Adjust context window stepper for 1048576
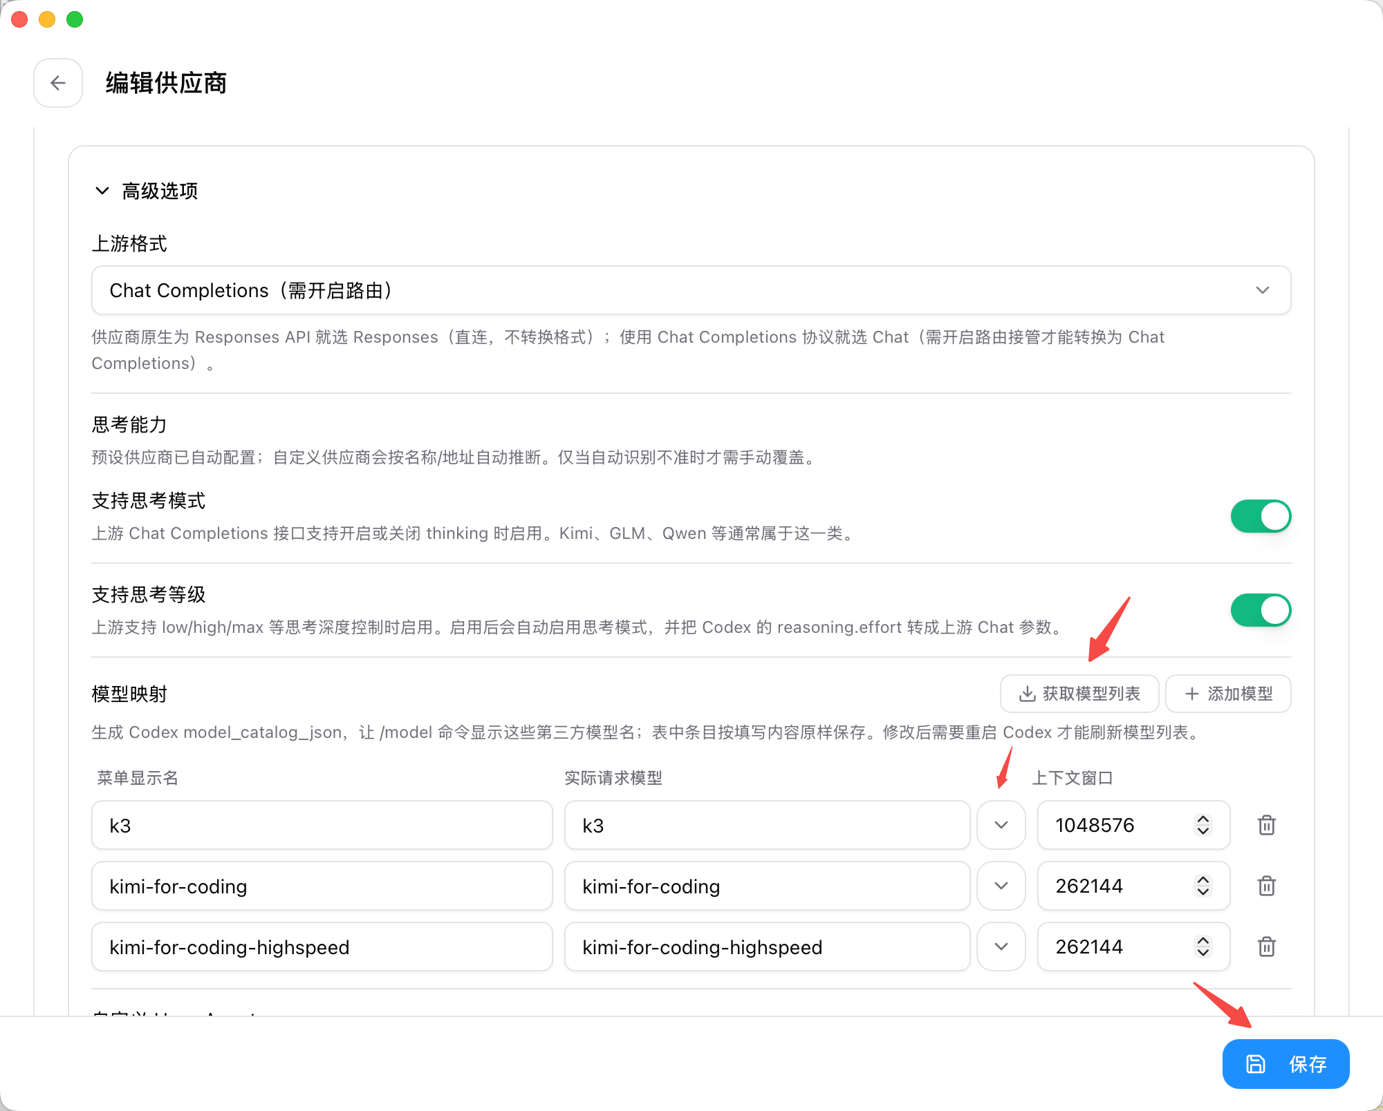This screenshot has width=1383, height=1111. [x=1203, y=825]
